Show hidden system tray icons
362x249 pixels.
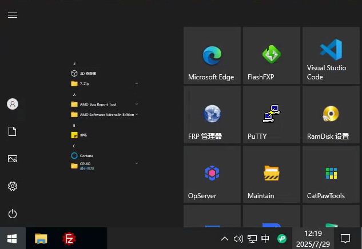(x=225, y=239)
